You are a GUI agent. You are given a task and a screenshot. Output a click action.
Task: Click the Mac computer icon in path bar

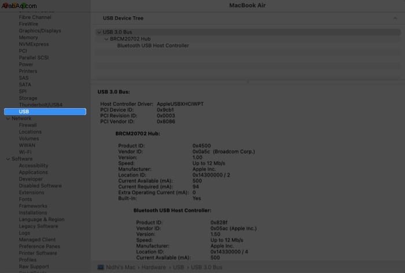[x=101, y=267]
